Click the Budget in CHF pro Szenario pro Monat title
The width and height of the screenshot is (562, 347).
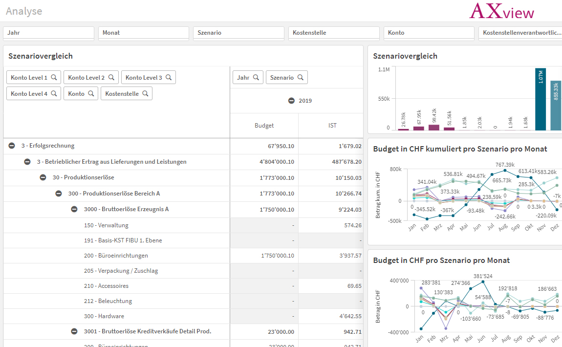tap(441, 260)
